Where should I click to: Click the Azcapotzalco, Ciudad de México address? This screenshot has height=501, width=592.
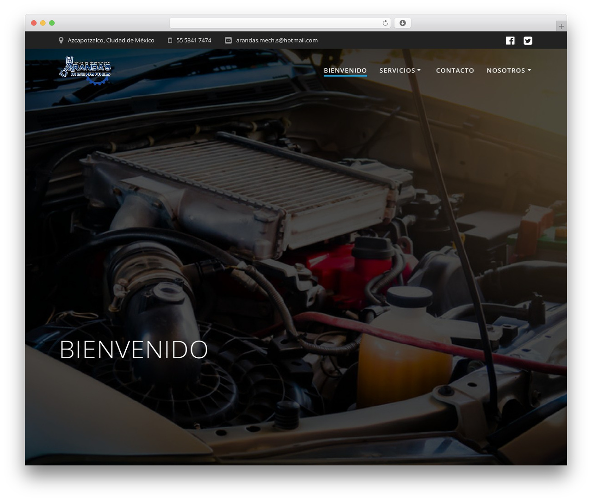(x=111, y=40)
